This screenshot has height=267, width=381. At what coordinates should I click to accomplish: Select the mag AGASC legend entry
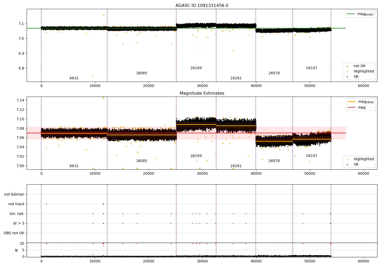pyautogui.click(x=360, y=14)
